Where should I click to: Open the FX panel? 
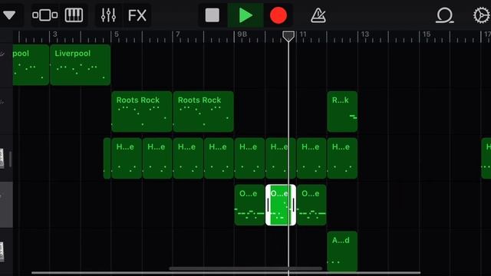(137, 15)
